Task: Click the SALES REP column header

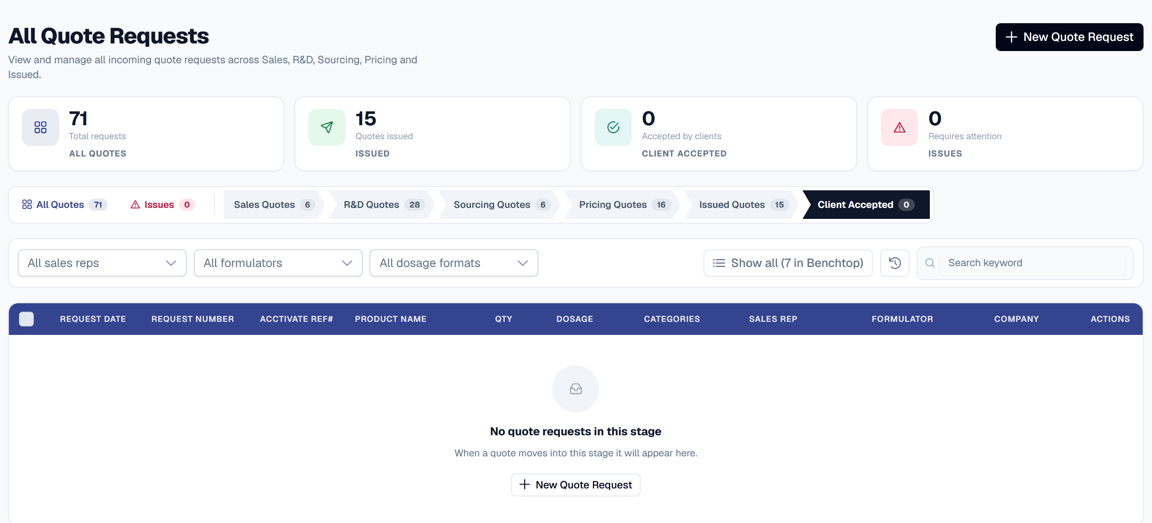Action: point(773,319)
